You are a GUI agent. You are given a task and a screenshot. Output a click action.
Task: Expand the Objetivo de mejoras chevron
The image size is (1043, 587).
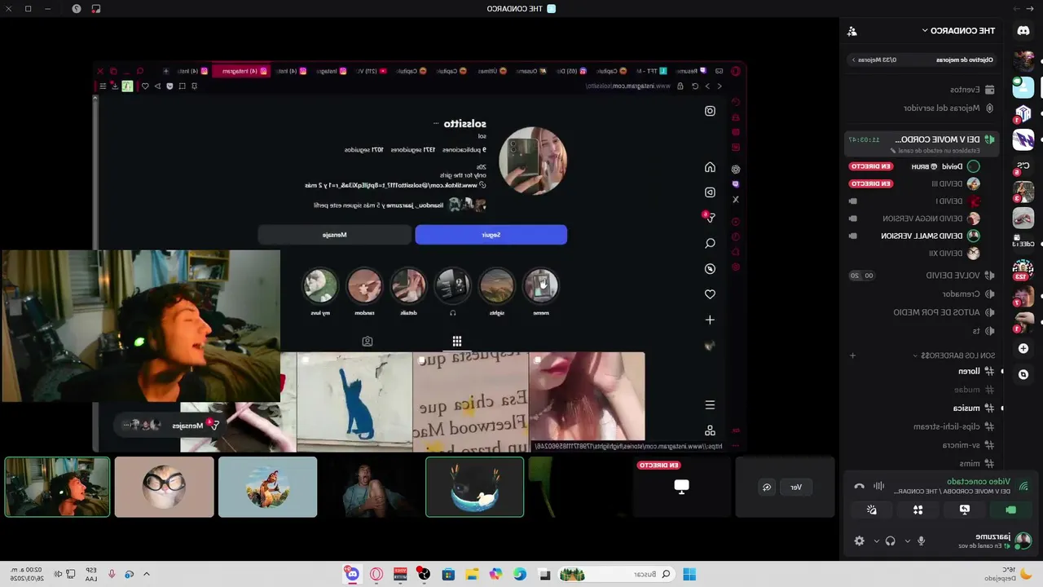(854, 60)
